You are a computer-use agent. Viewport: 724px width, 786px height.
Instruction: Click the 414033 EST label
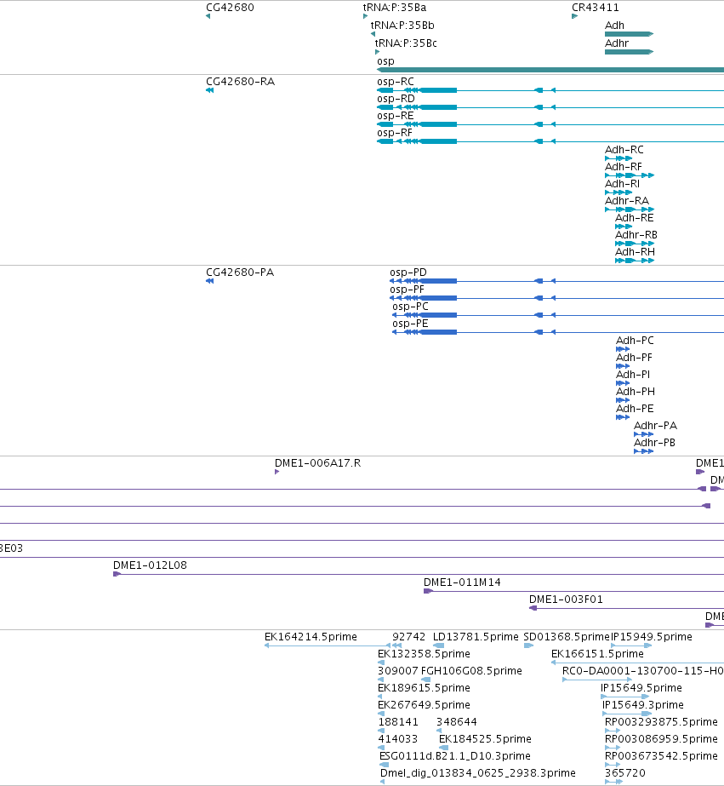(398, 739)
